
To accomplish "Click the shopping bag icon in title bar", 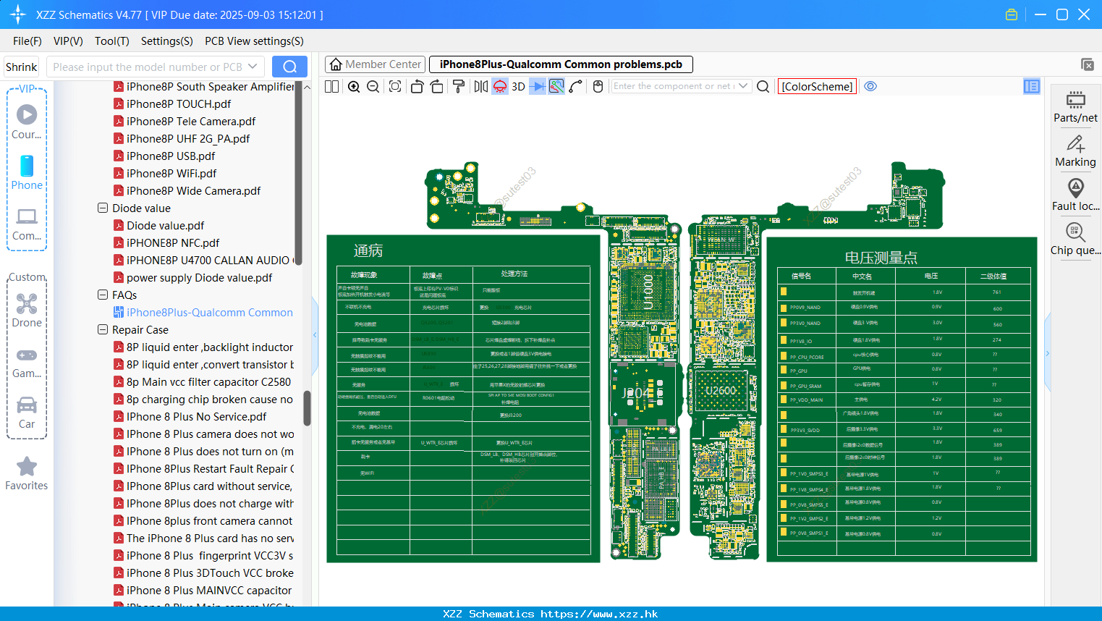I will tap(1012, 14).
